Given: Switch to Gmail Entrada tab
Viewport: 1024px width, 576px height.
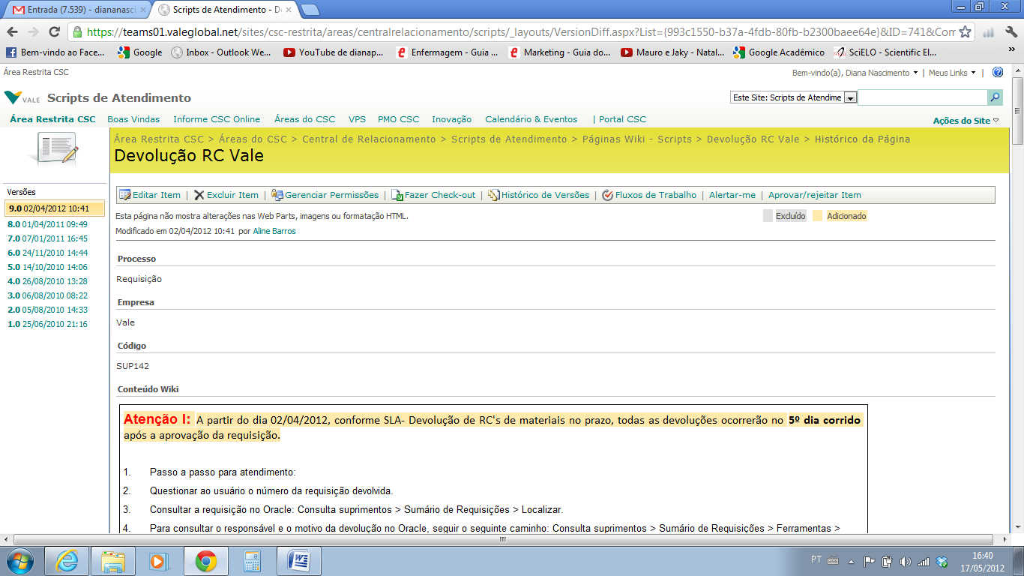Looking at the screenshot, I should tap(77, 10).
